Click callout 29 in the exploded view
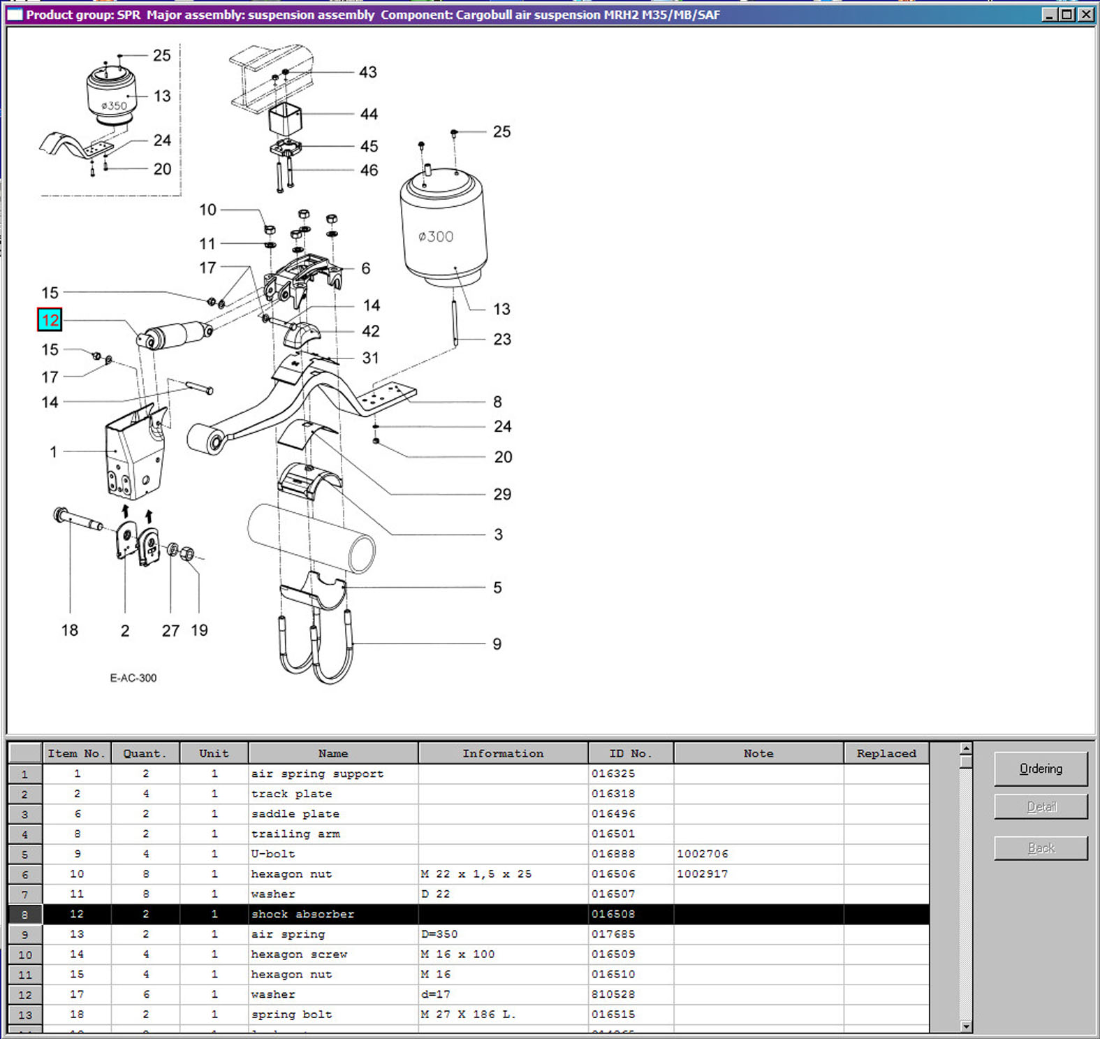Image resolution: width=1100 pixels, height=1039 pixels. [x=502, y=494]
